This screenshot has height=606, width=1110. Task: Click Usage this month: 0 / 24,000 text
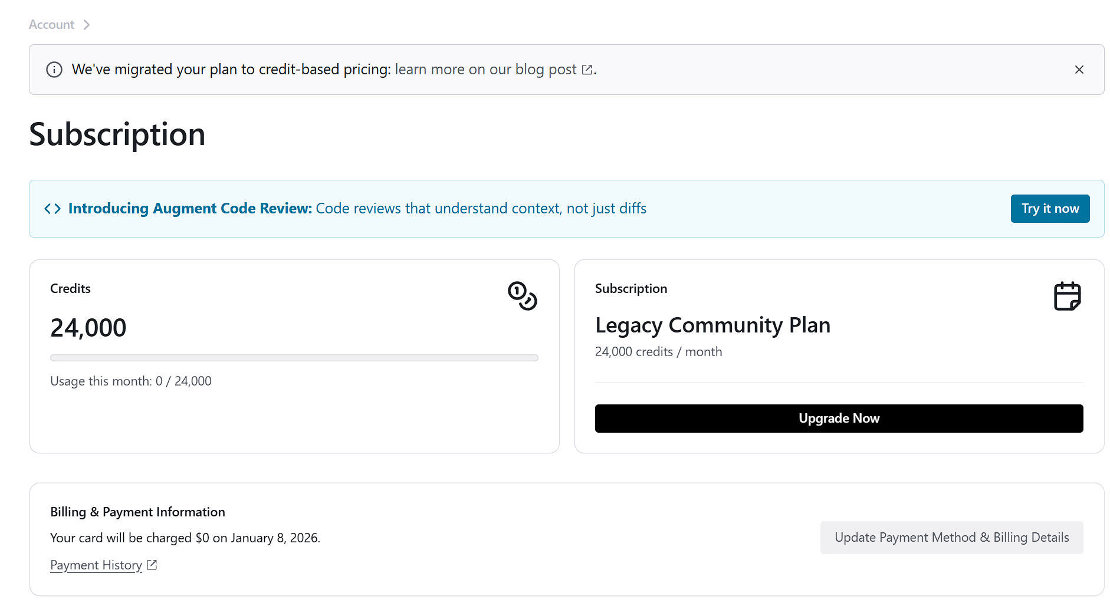coord(131,381)
